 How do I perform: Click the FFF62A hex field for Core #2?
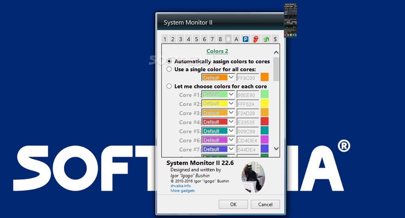click(x=248, y=104)
